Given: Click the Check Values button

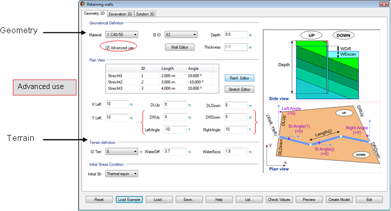Looking at the screenshot, I should 279,200.
